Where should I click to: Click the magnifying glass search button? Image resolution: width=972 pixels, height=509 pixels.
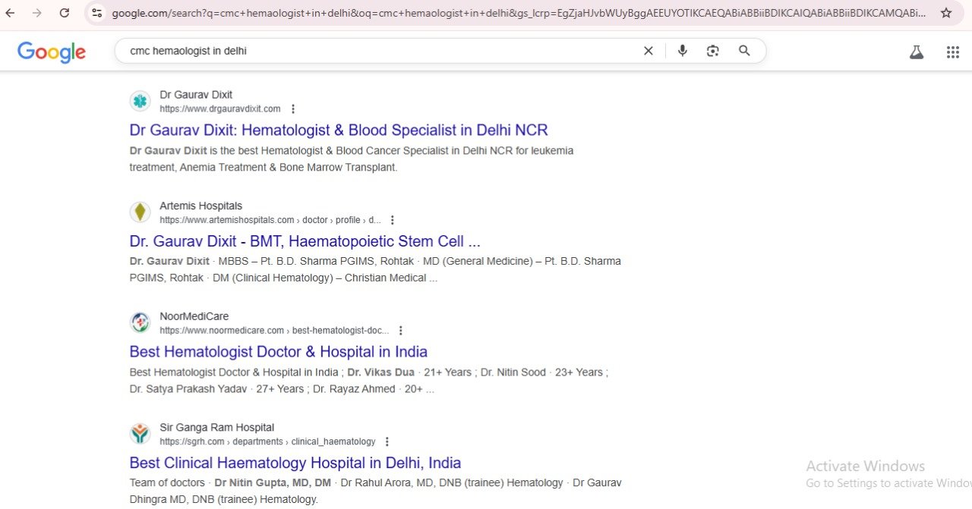pyautogui.click(x=744, y=51)
